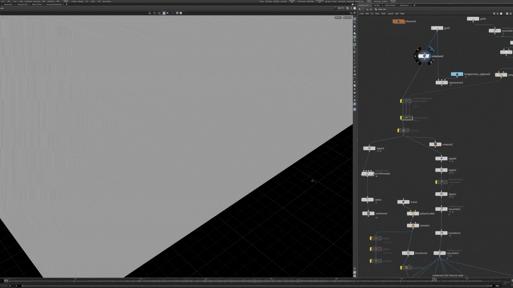The width and height of the screenshot is (513, 288).
Task: Open the Layout menu
Action: click(x=390, y=14)
